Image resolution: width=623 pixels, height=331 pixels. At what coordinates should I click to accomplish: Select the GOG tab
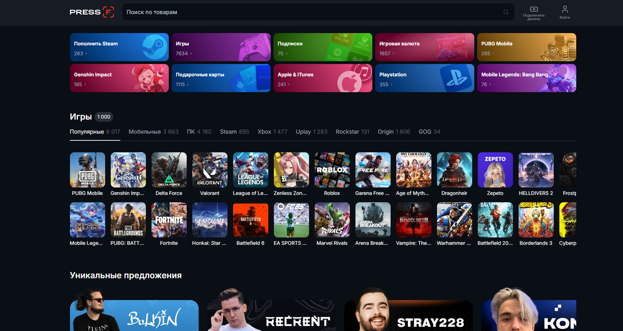click(x=429, y=132)
